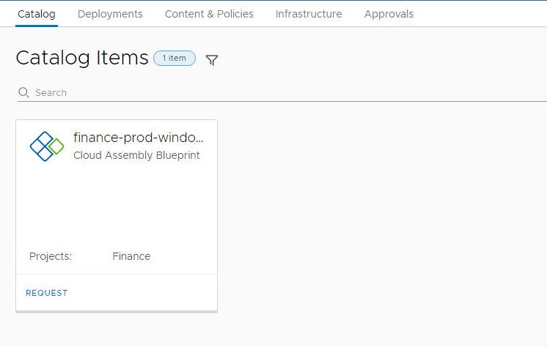Select the Finance project value
The width and height of the screenshot is (547, 347).
click(x=131, y=256)
